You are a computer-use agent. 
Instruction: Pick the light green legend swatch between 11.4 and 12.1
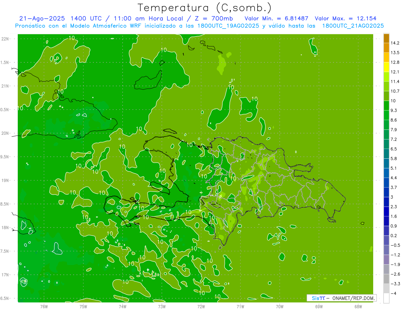point(386,77)
